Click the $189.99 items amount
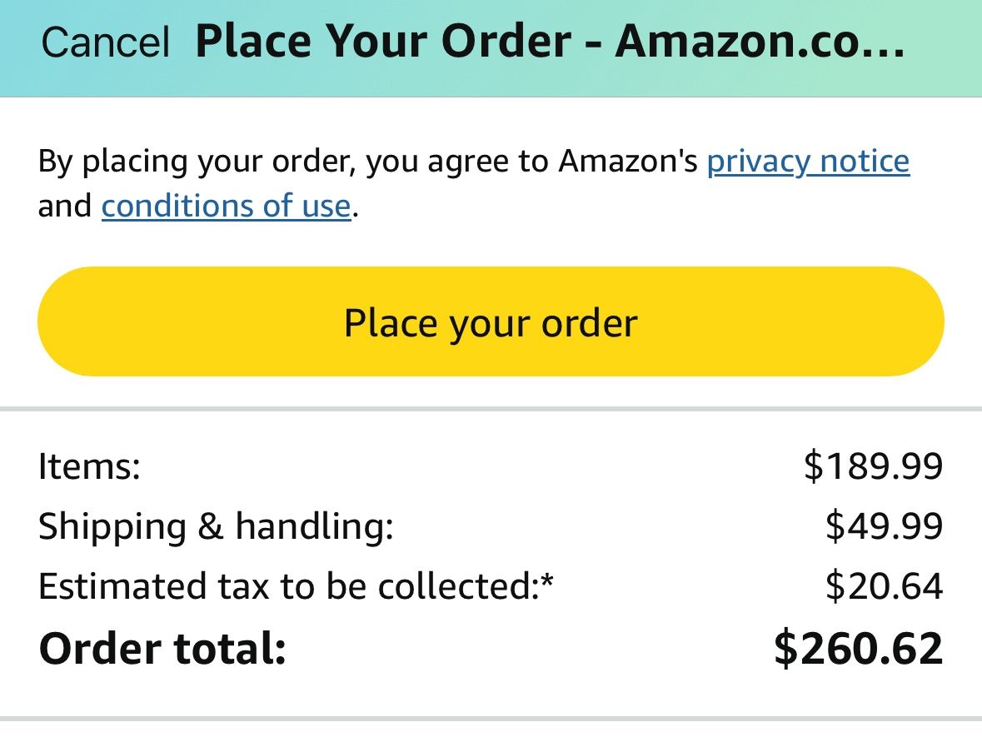Image resolution: width=982 pixels, height=742 pixels. pyautogui.click(x=873, y=466)
